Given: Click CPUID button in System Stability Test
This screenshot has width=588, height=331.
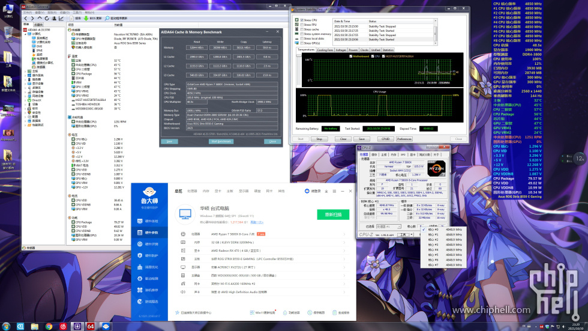Looking at the screenshot, I should 385,139.
